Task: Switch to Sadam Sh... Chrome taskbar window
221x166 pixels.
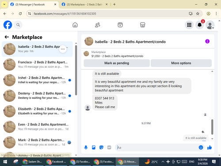Action: click(x=32, y=162)
